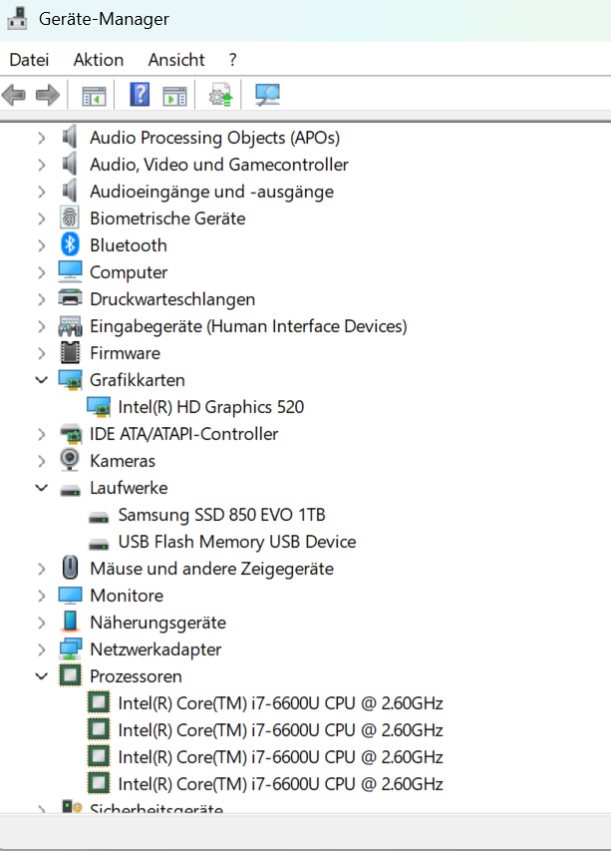Expand the Bluetooth category
This screenshot has height=851, width=611.
click(x=41, y=245)
